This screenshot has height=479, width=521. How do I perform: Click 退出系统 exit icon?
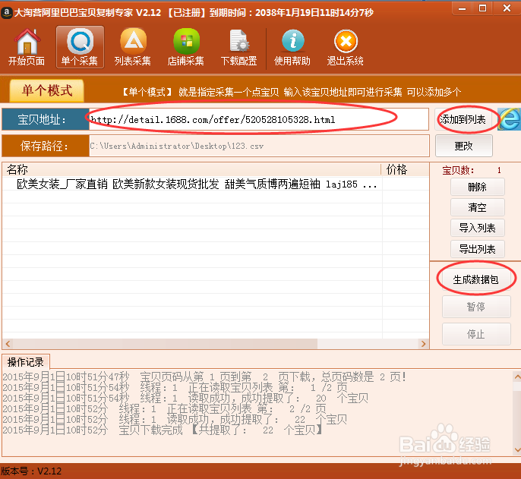pos(346,47)
